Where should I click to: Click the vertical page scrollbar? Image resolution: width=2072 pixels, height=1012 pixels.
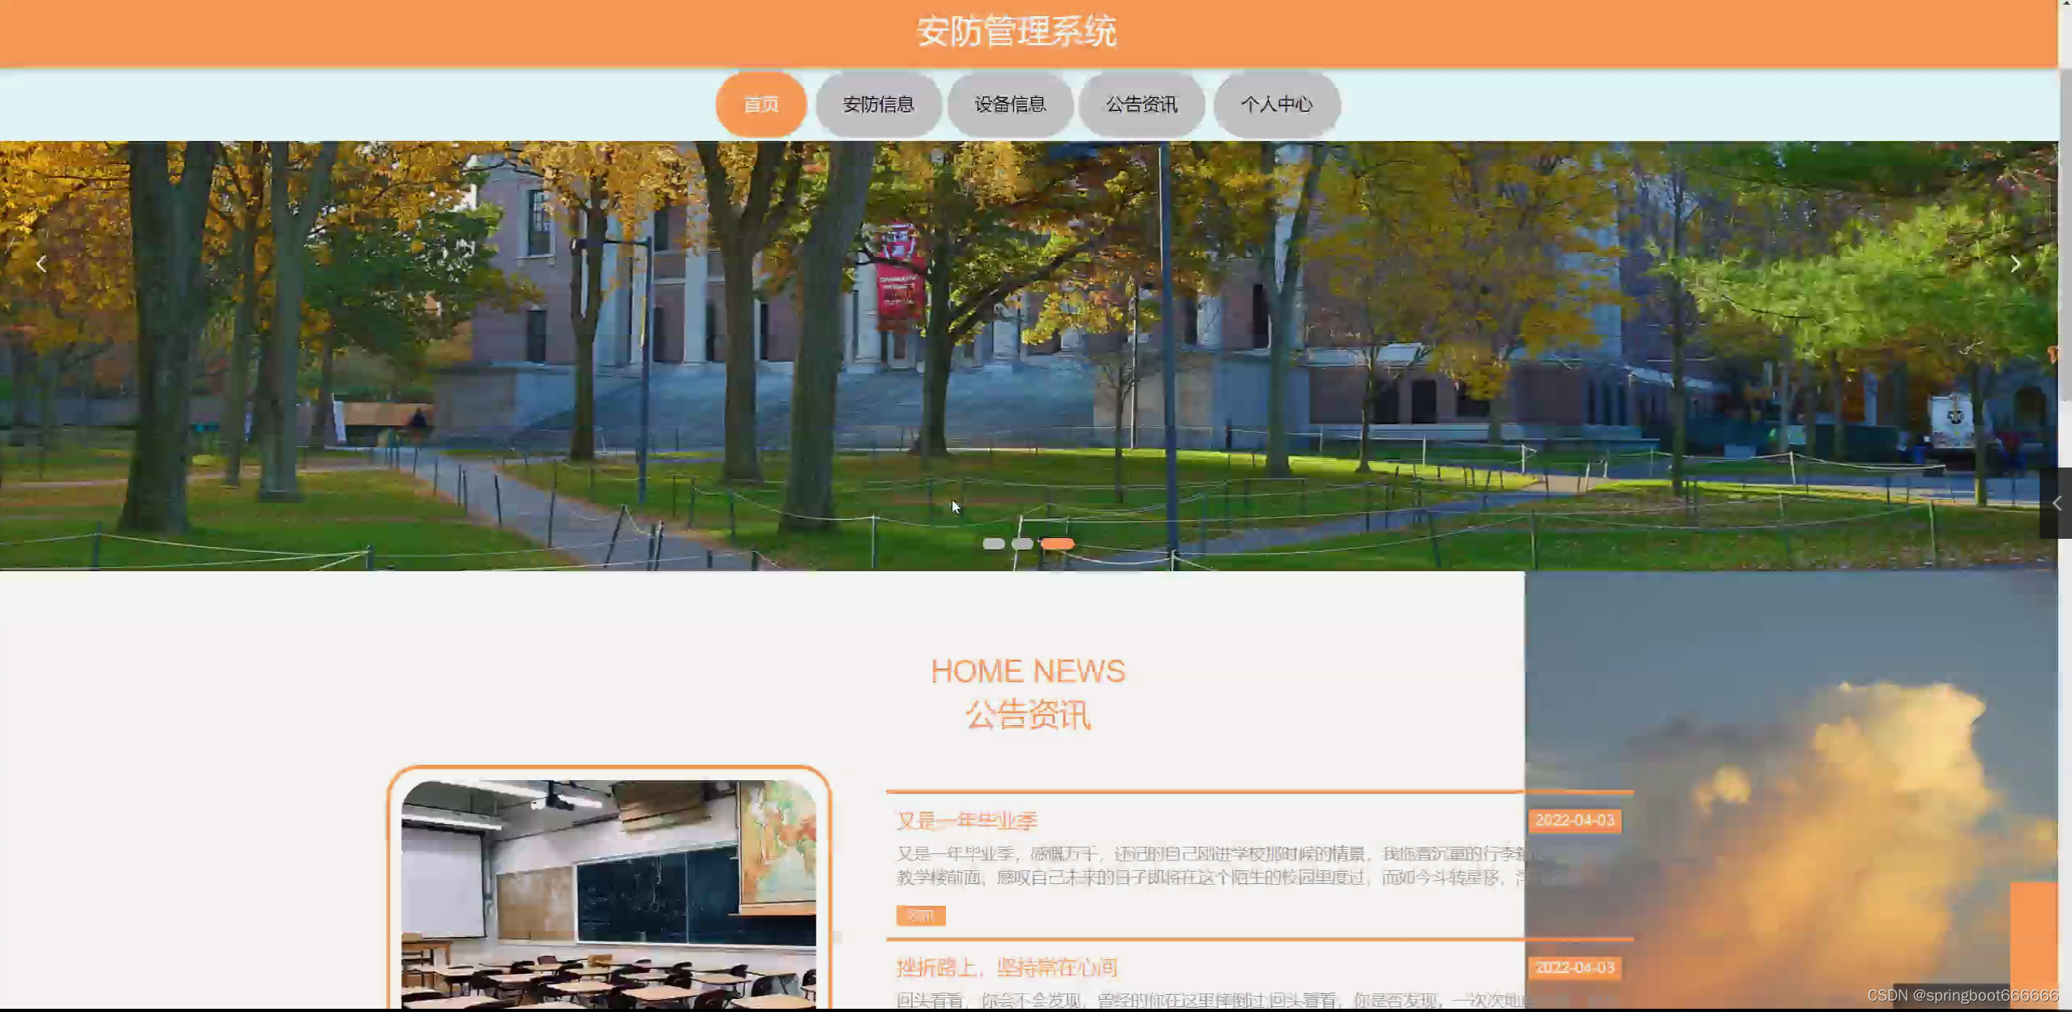click(x=2065, y=235)
